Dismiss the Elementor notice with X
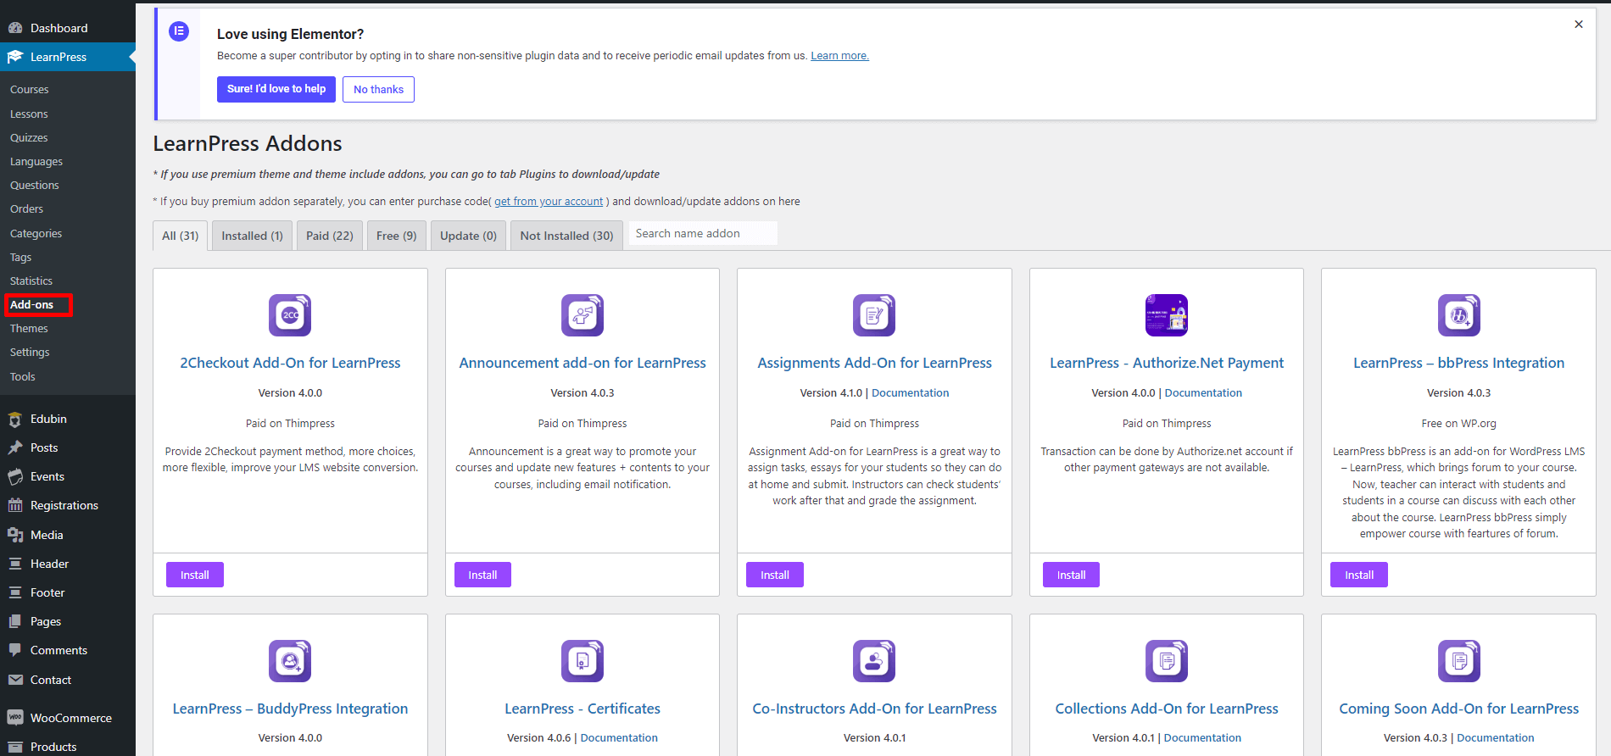 pyautogui.click(x=1578, y=25)
